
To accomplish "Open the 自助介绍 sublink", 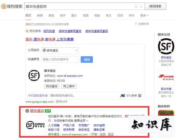I will (x=54, y=130).
